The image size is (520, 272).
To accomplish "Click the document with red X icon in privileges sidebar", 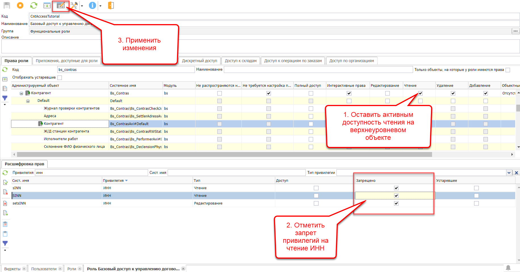I will pyautogui.click(x=5, y=203).
